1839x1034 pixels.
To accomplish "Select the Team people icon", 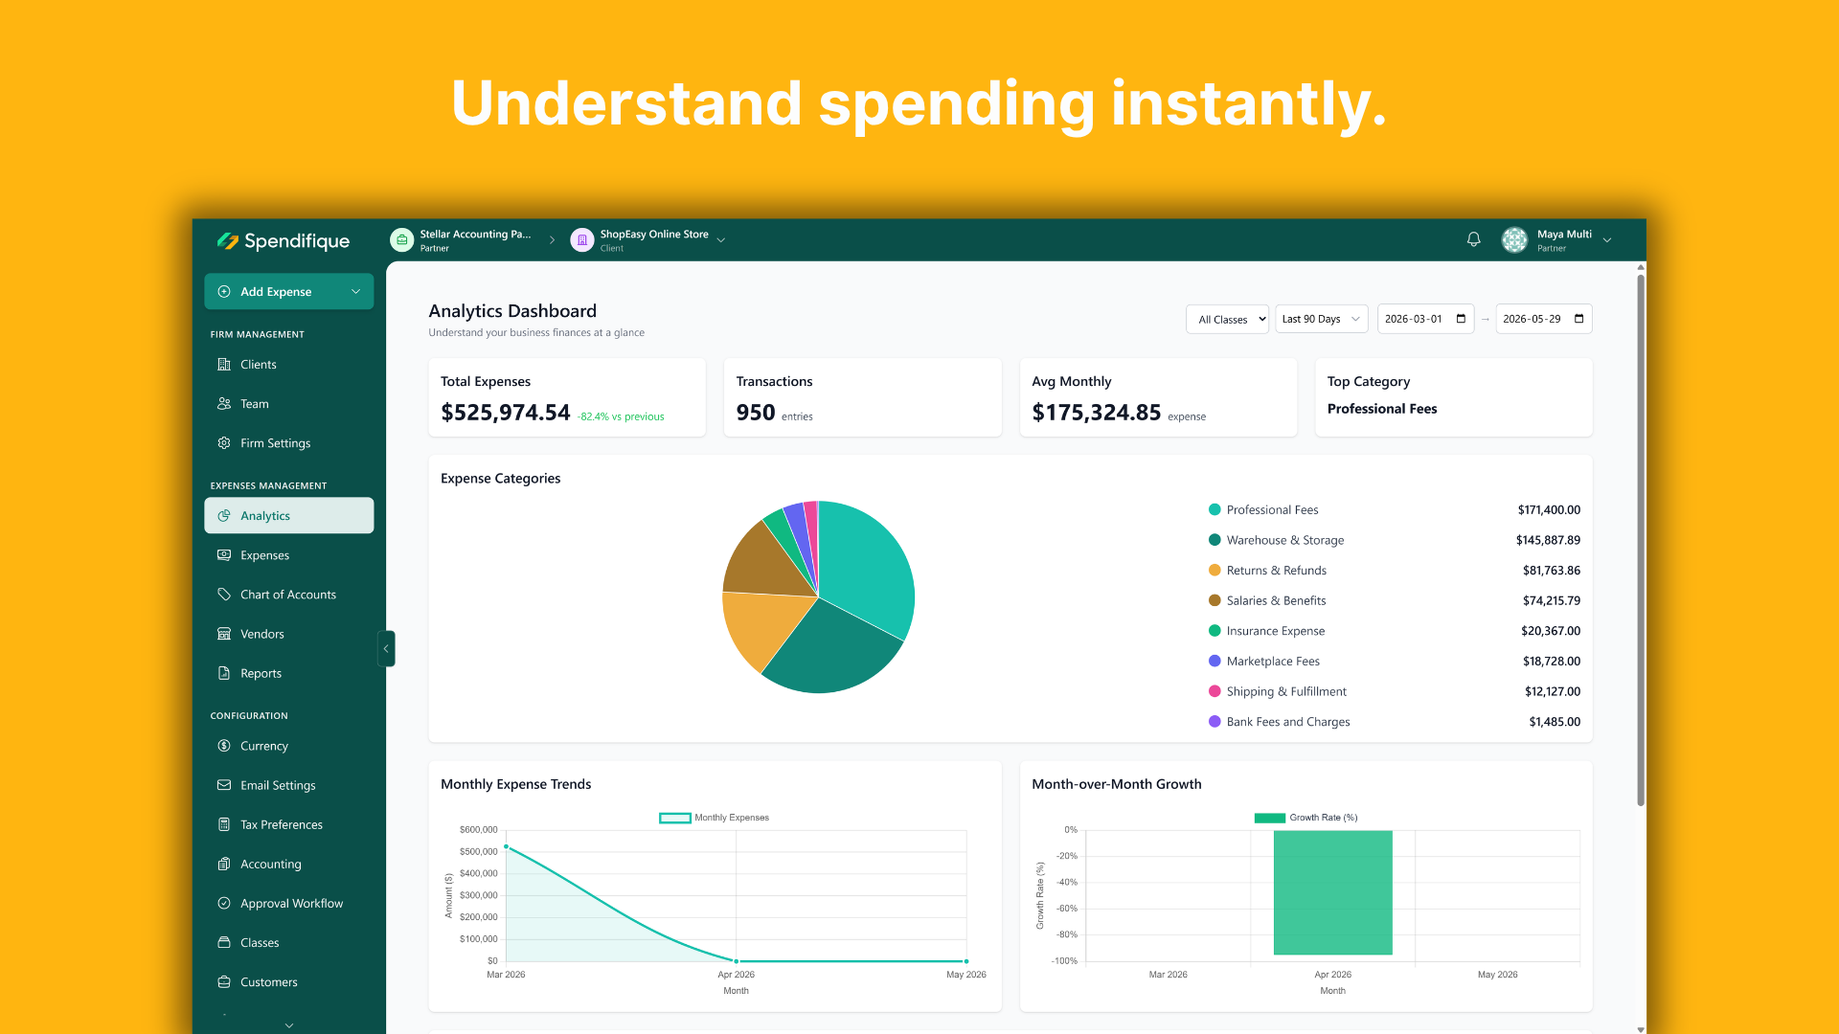I will point(224,404).
